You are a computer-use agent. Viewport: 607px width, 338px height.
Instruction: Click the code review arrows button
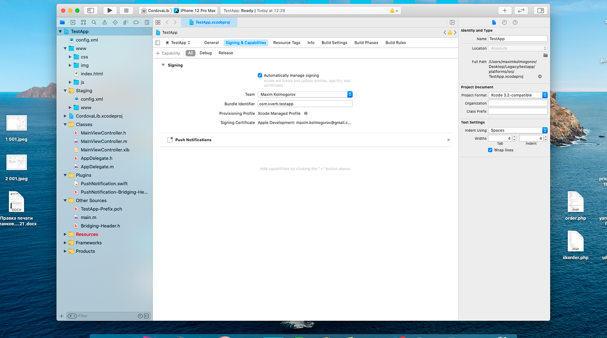tap(521, 11)
